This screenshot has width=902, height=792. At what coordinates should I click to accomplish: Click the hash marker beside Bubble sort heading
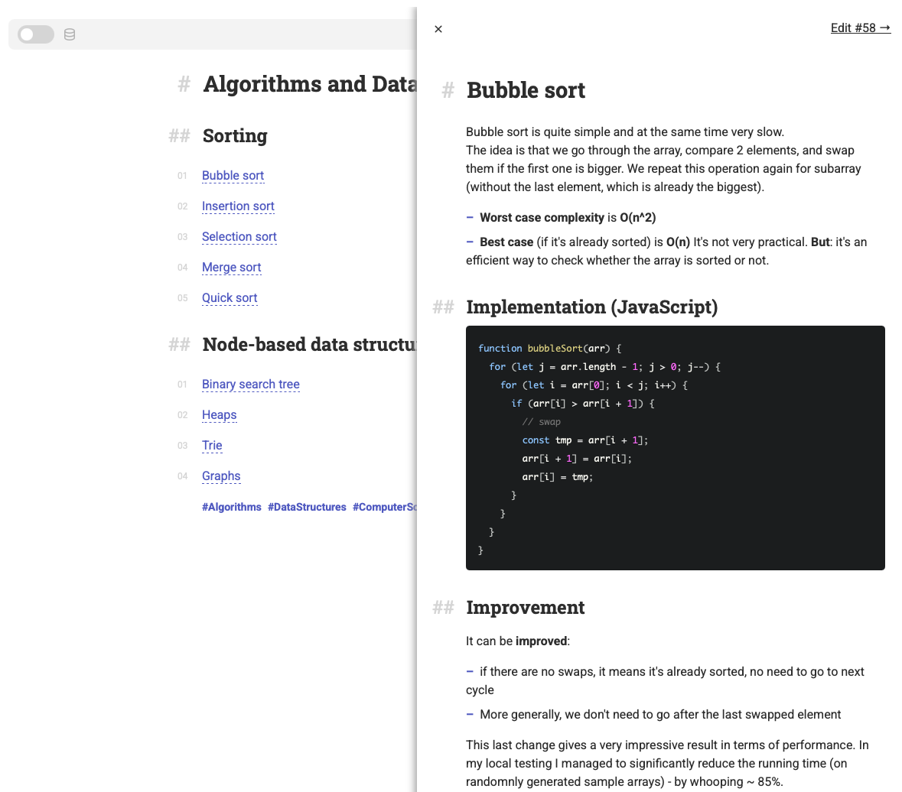[x=448, y=91]
